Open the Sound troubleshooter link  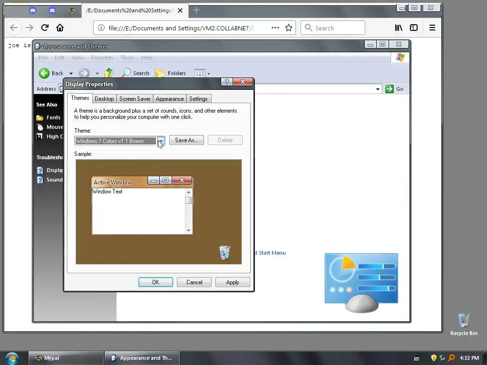(x=49, y=180)
